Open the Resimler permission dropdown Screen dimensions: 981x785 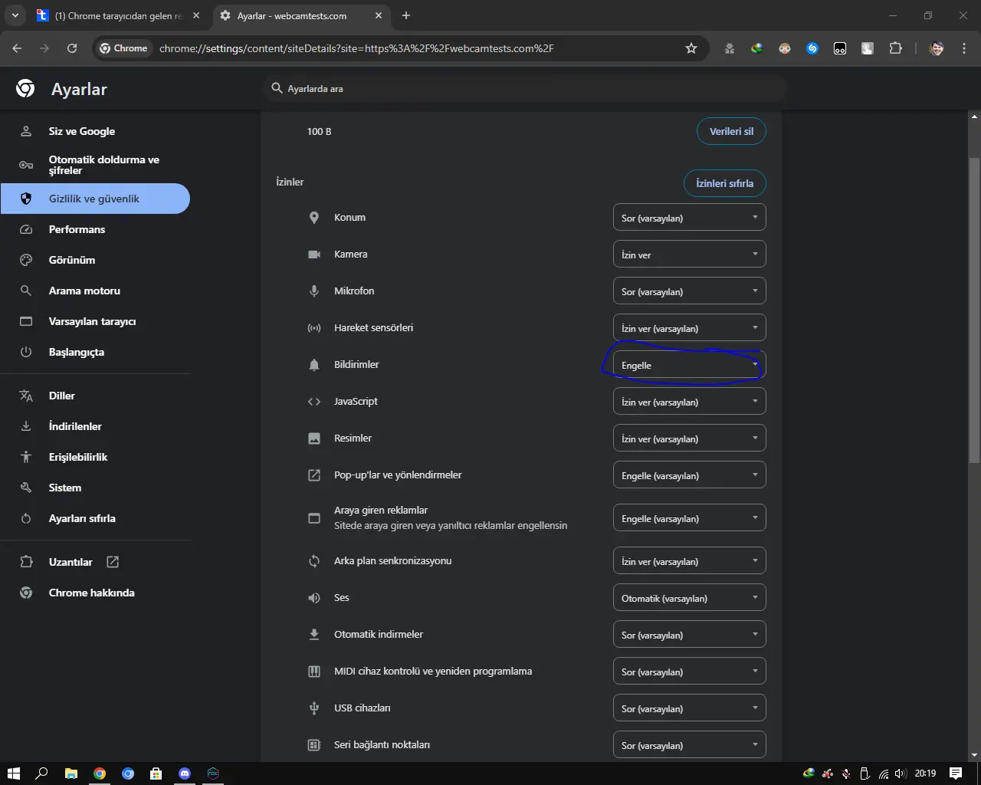coord(690,438)
